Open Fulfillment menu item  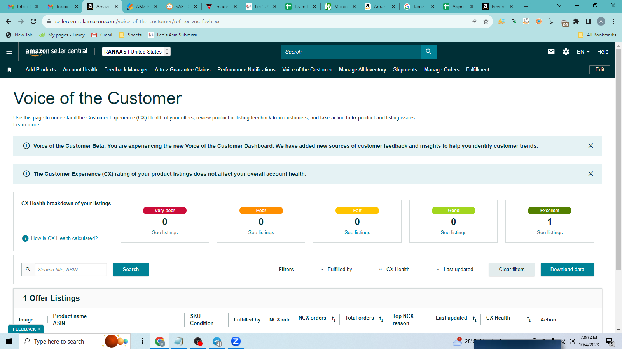click(478, 70)
